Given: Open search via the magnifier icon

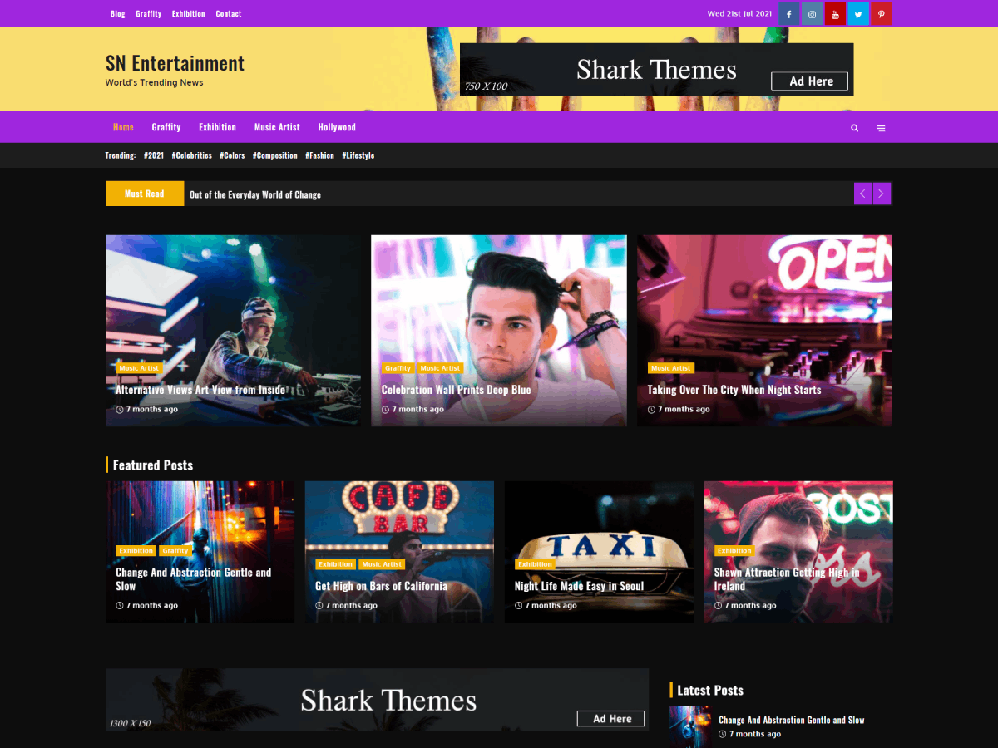Looking at the screenshot, I should (854, 127).
